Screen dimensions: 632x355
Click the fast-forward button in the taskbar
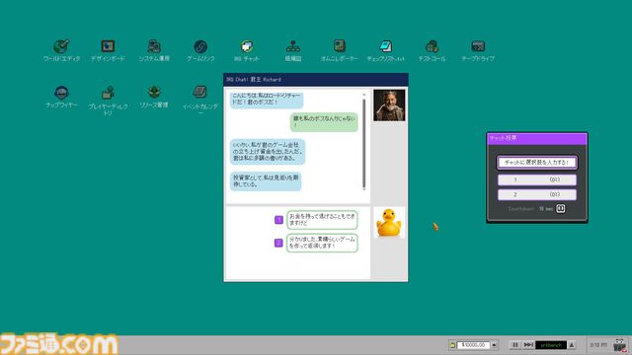(x=528, y=345)
